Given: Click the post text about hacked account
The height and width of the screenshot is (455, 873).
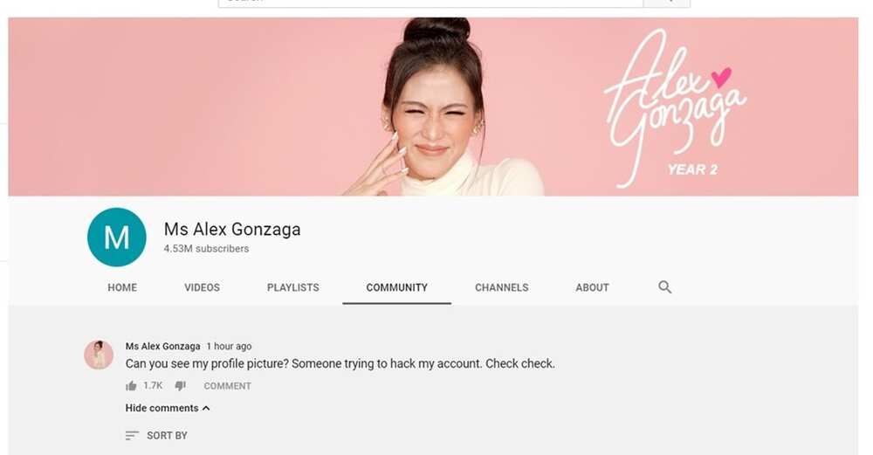Looking at the screenshot, I should tap(340, 363).
